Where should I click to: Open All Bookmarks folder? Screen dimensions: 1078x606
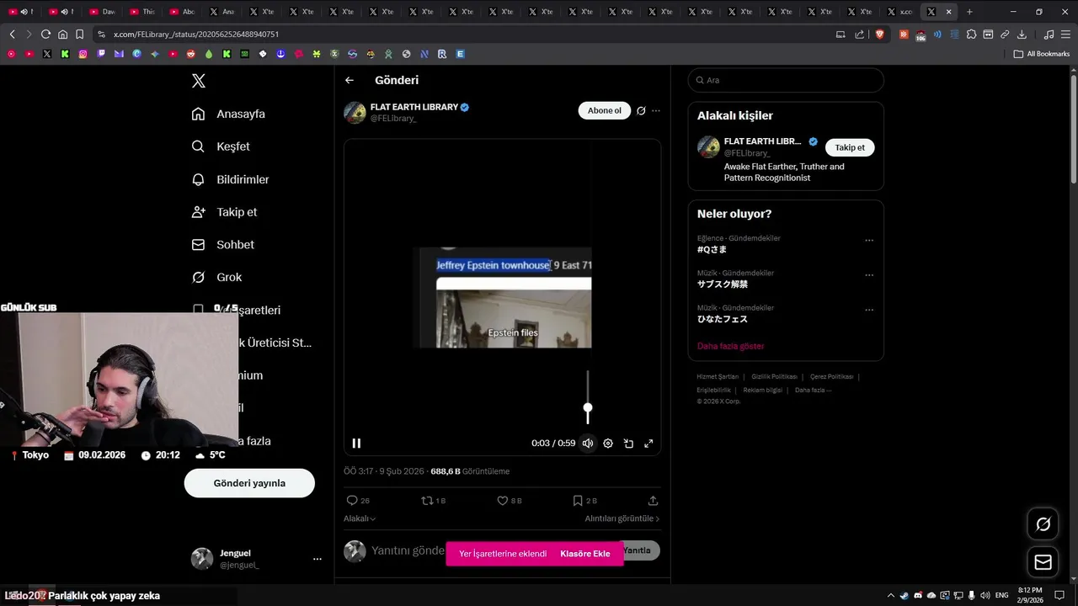click(1042, 54)
